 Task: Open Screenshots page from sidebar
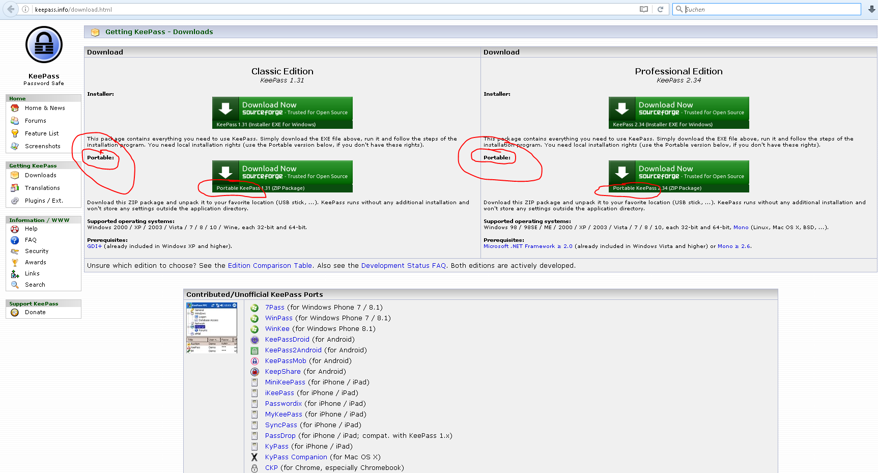(43, 146)
